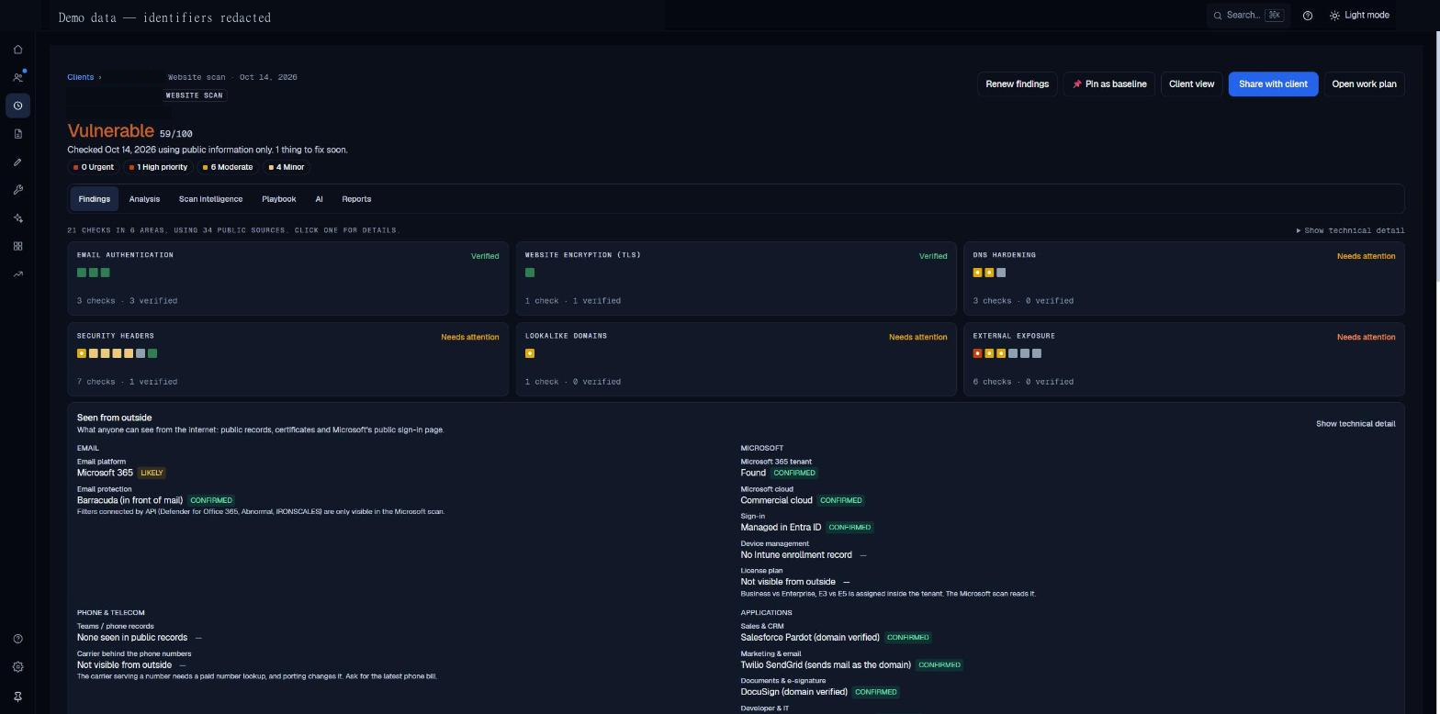Open the AI tab
The height and width of the screenshot is (714, 1440).
tap(319, 199)
